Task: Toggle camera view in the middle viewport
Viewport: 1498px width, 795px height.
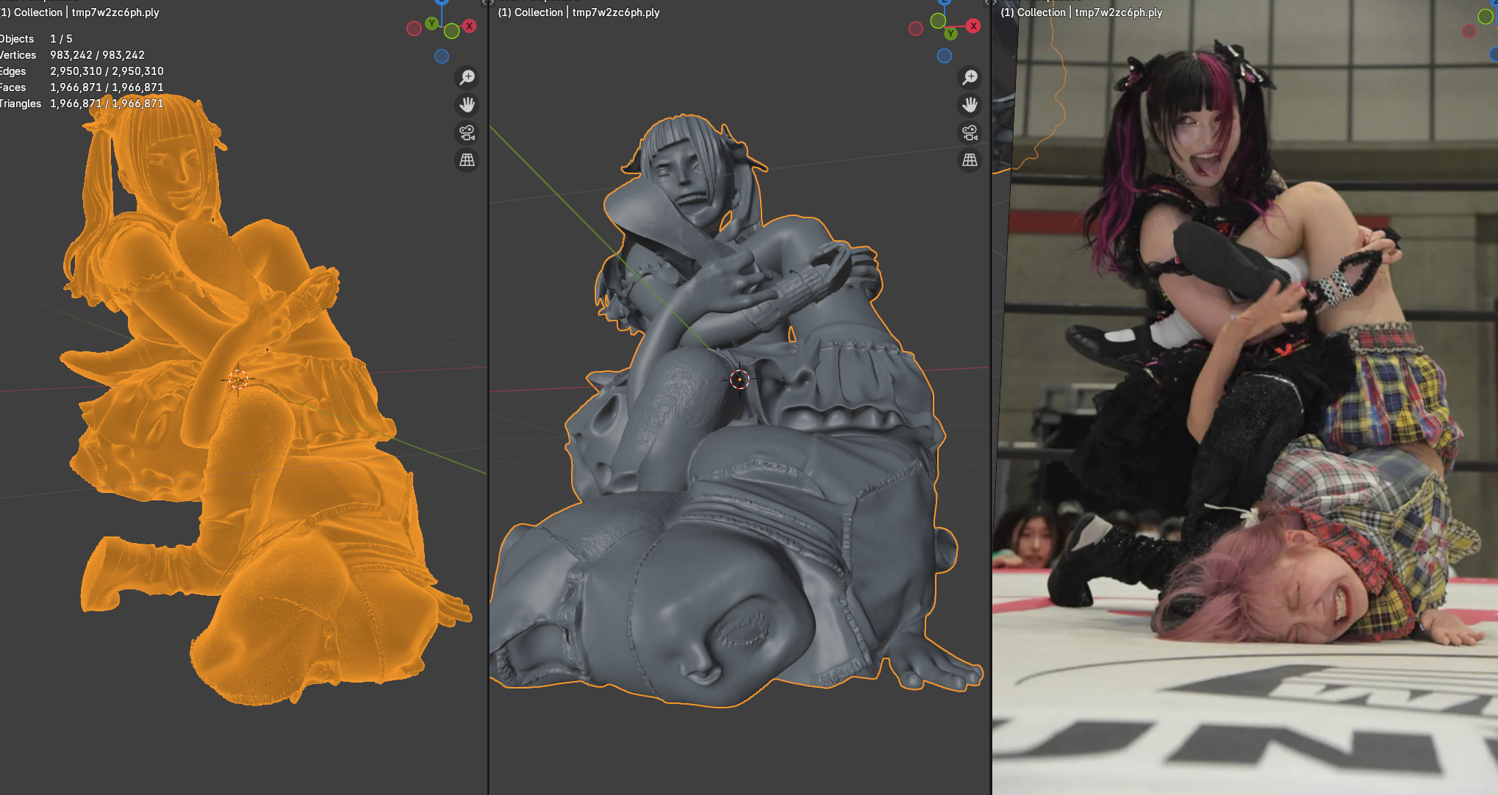Action: pos(970,133)
